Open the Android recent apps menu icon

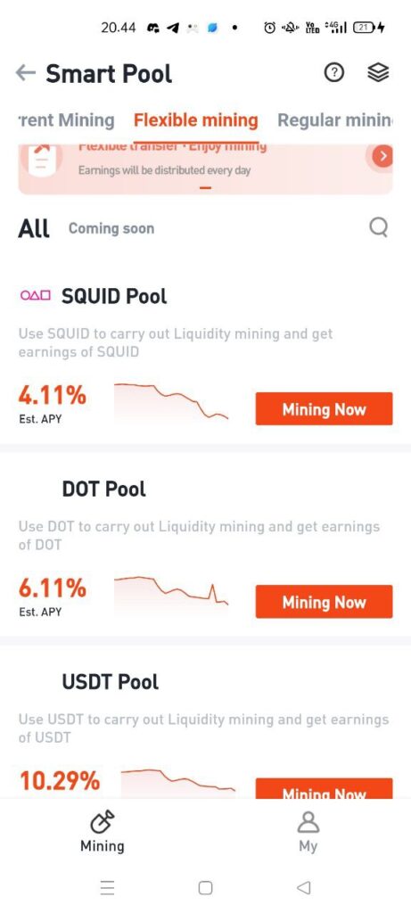click(107, 887)
